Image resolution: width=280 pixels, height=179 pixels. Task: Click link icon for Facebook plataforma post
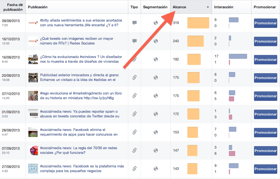coord(135,169)
